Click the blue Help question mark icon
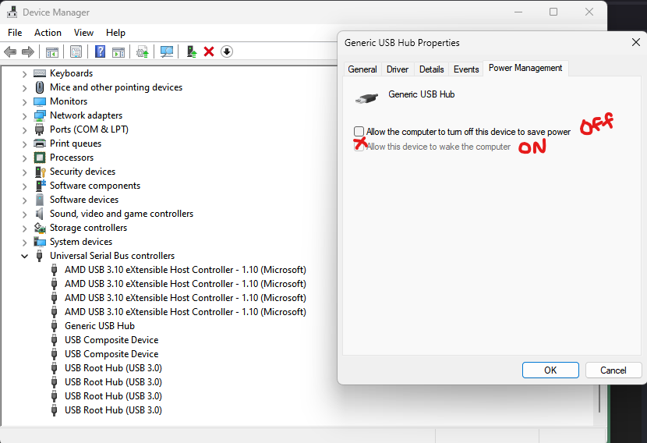This screenshot has height=443, width=647. click(x=100, y=51)
